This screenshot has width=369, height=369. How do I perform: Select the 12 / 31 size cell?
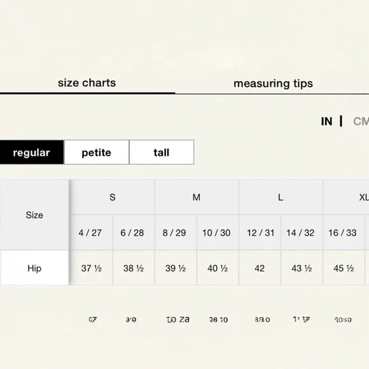coord(260,232)
